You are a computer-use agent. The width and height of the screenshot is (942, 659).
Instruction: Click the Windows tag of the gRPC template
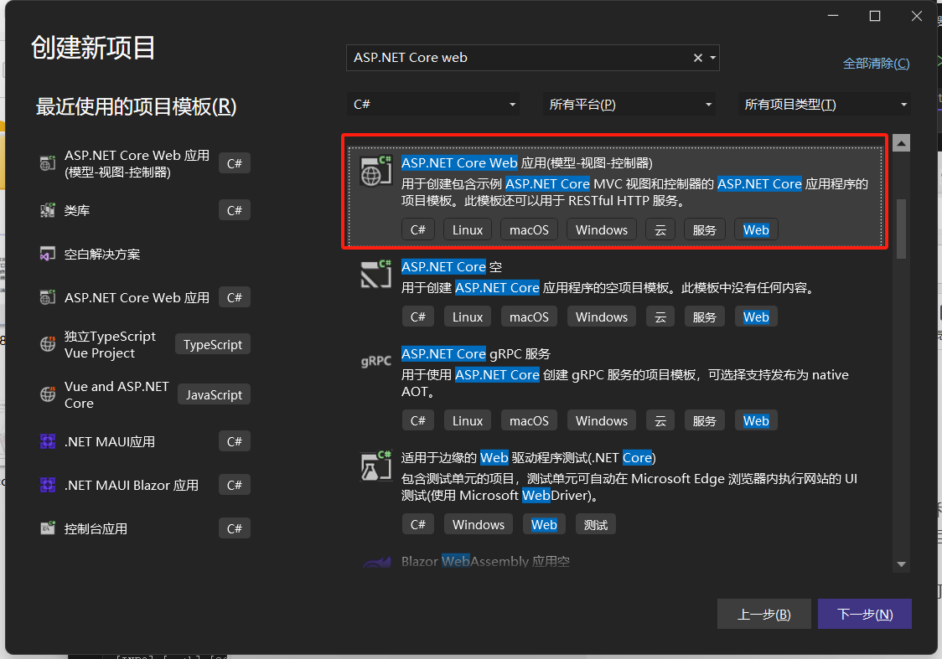[602, 420]
